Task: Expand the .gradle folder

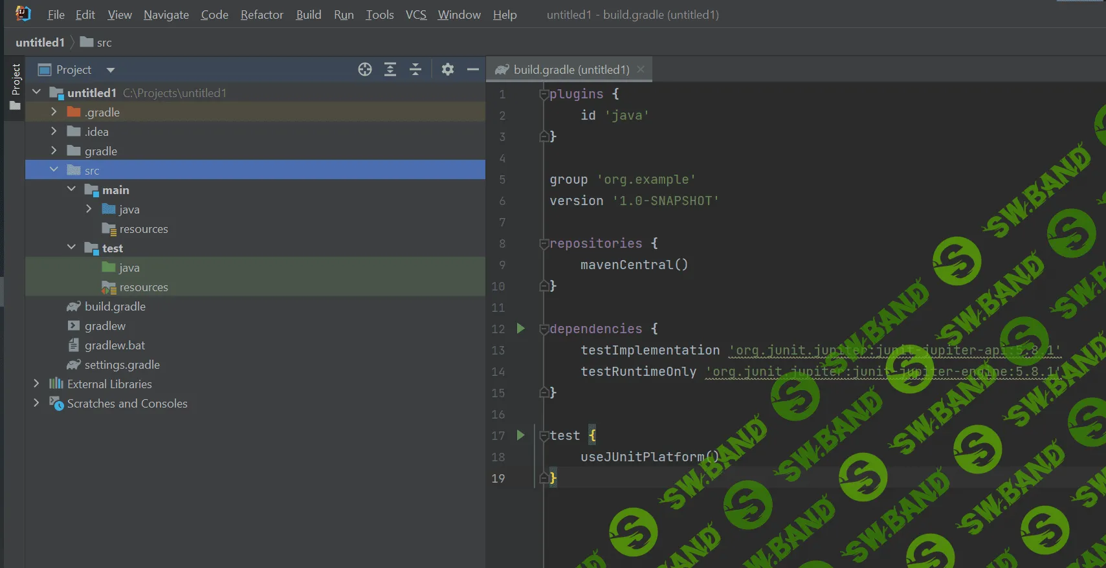Action: [x=54, y=112]
